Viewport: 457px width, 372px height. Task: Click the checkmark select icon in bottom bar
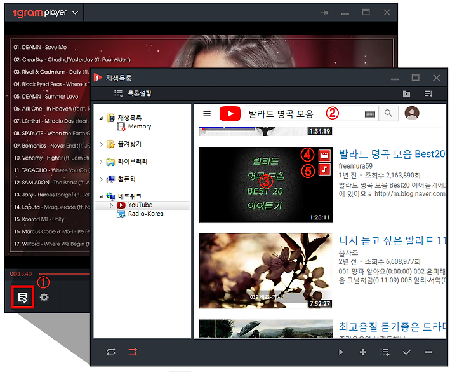coord(407,352)
